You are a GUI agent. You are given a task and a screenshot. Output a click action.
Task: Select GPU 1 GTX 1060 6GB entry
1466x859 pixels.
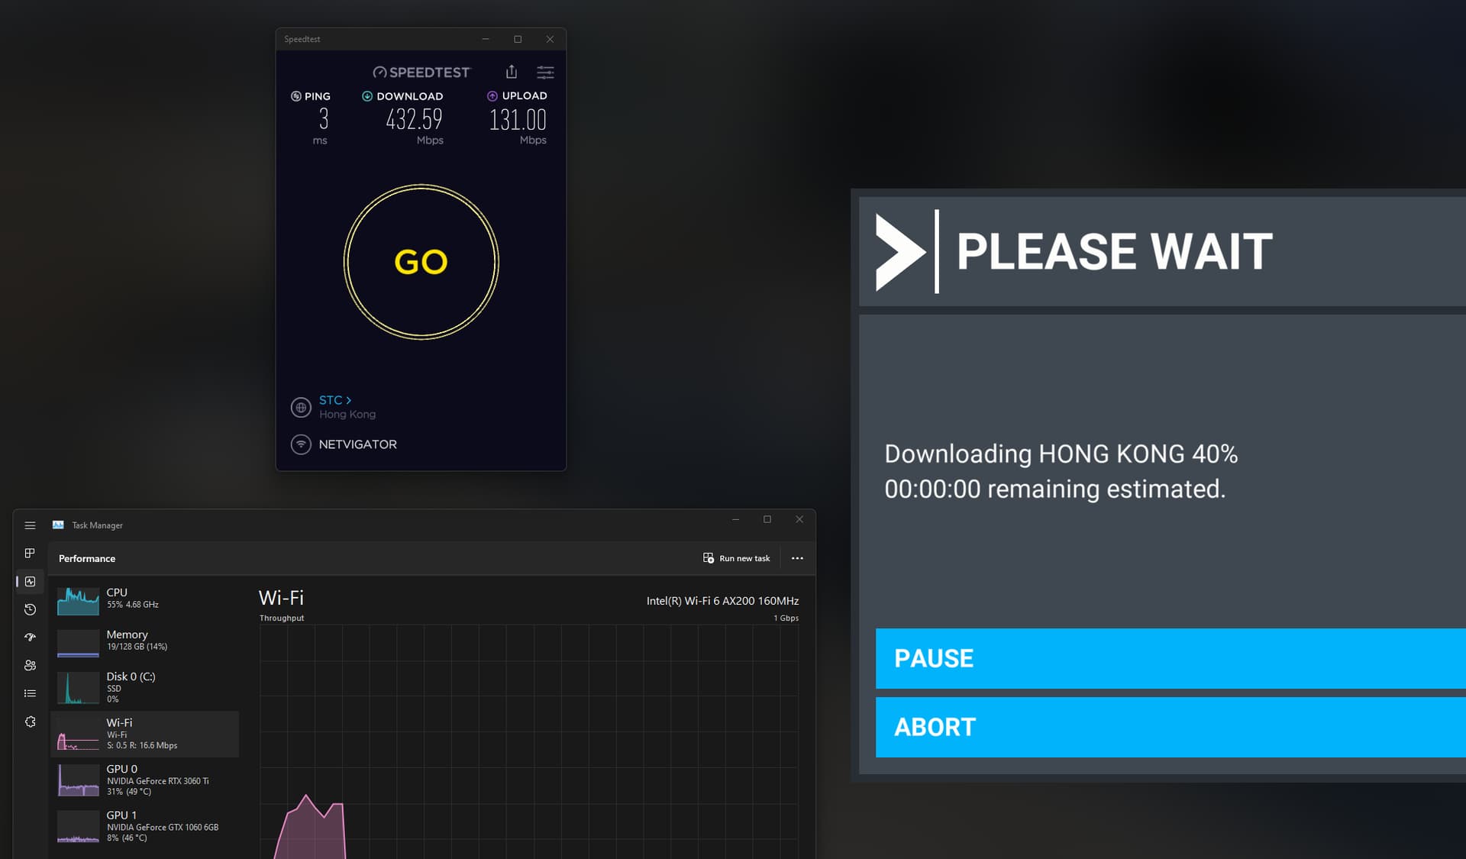pyautogui.click(x=145, y=826)
